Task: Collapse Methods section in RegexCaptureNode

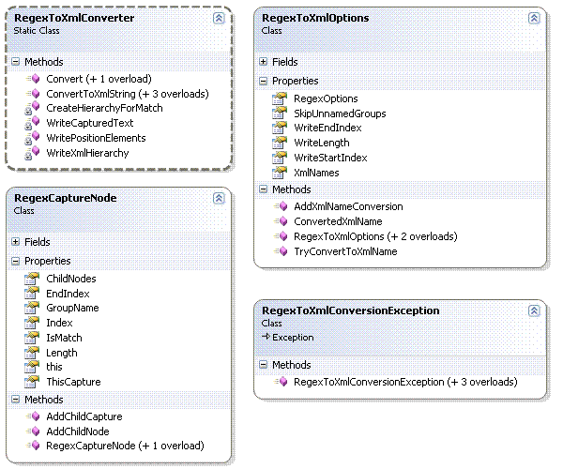Action: pyautogui.click(x=15, y=400)
